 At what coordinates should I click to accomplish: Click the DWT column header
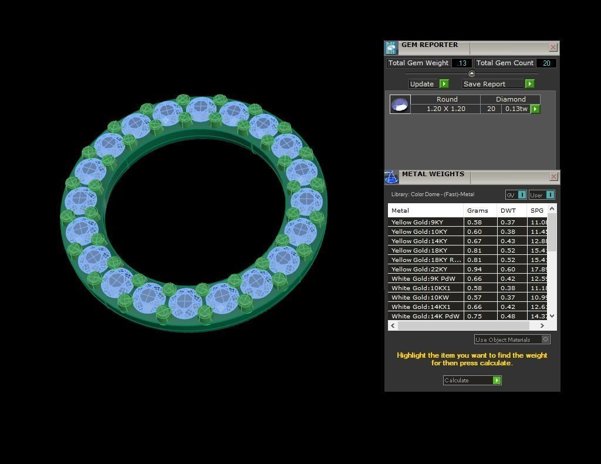512,210
